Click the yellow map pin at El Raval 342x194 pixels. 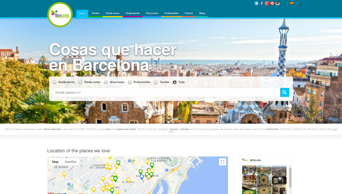click(128, 180)
